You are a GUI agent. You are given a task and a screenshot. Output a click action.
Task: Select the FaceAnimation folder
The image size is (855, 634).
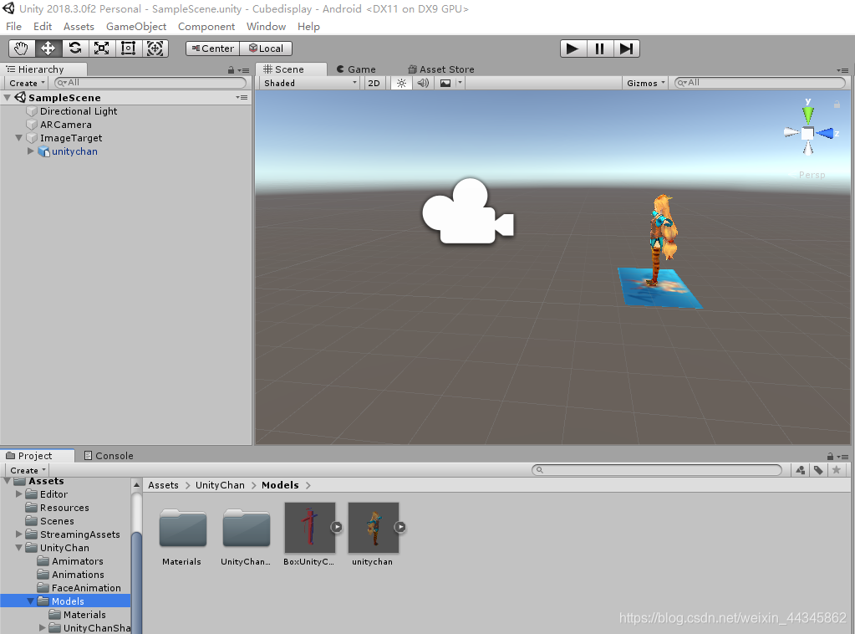coord(86,588)
